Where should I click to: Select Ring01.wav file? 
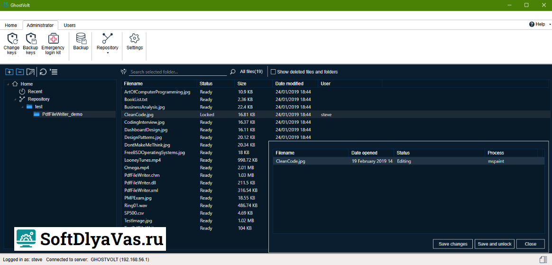[137, 206]
